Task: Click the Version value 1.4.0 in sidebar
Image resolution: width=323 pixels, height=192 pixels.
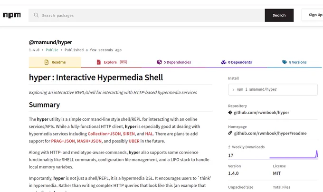Action: click(x=233, y=173)
